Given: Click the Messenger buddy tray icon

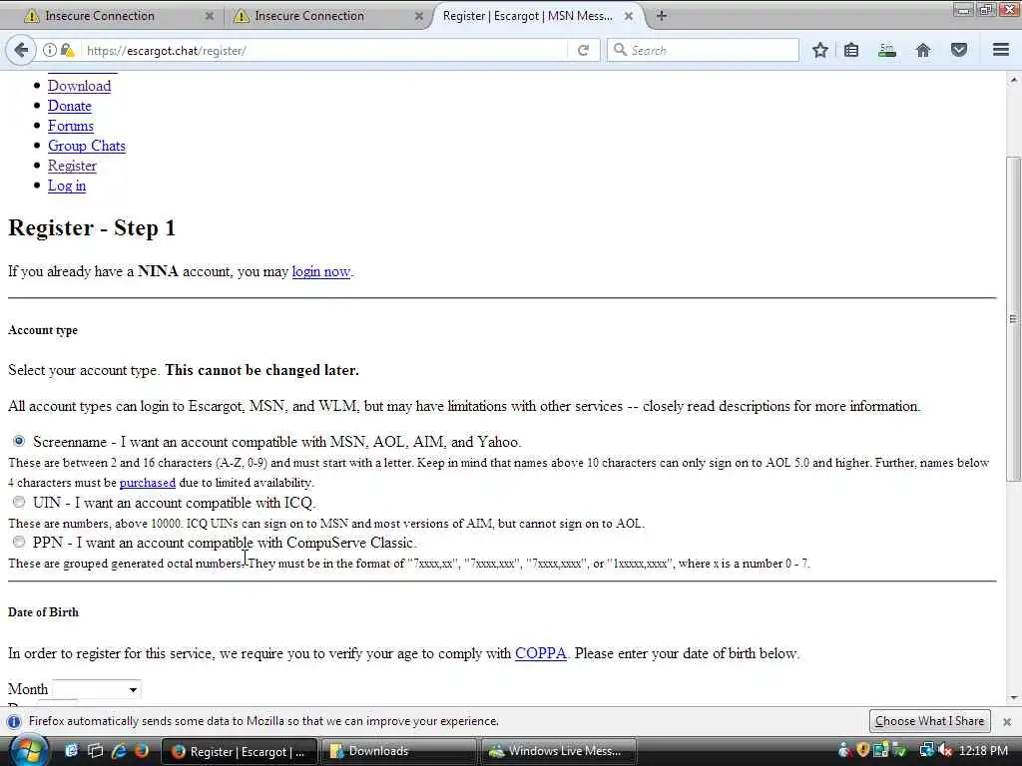Looking at the screenshot, I should [844, 750].
